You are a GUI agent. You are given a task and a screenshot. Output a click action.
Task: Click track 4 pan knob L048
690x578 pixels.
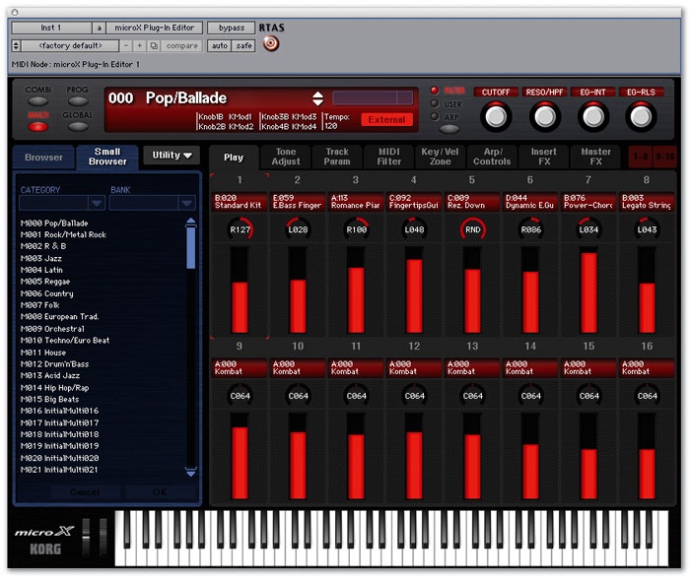coord(414,229)
